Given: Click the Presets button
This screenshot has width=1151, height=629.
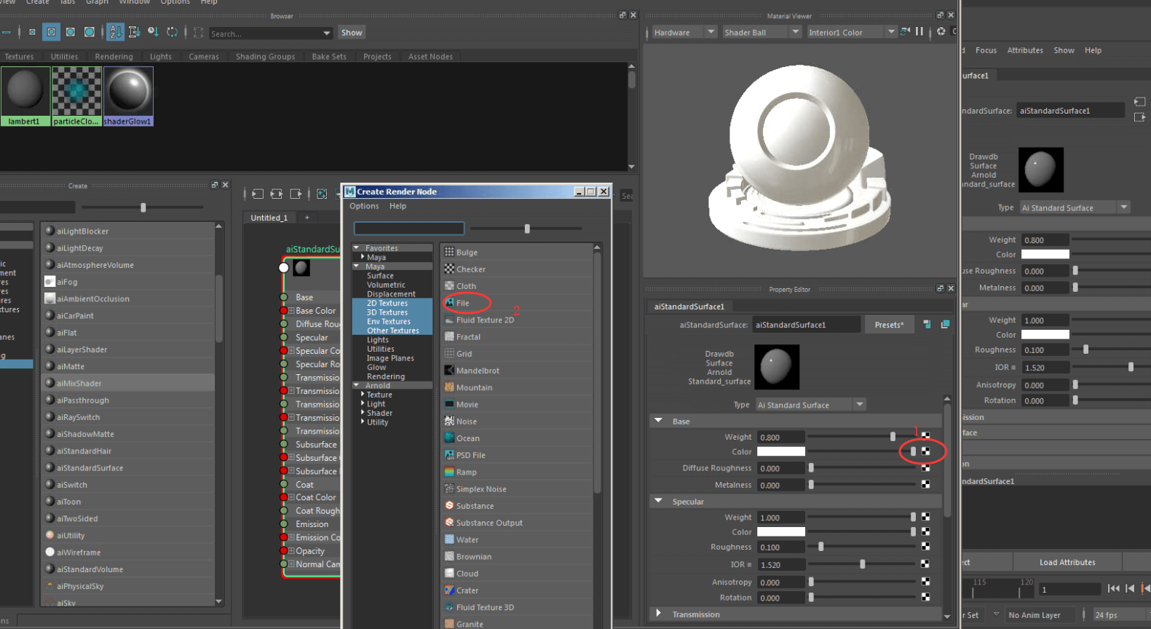Looking at the screenshot, I should [889, 325].
